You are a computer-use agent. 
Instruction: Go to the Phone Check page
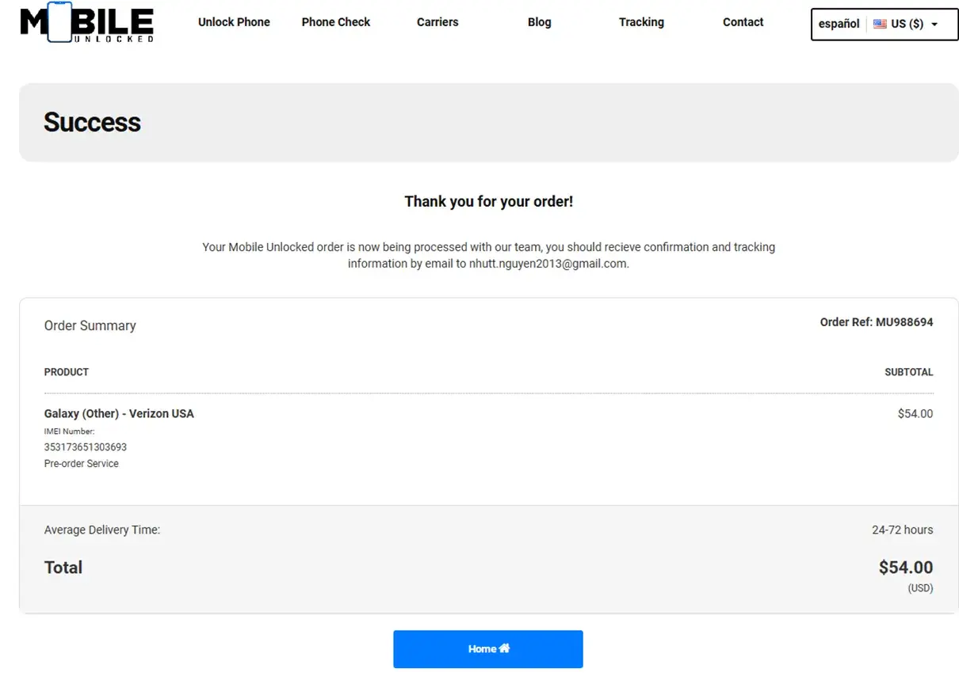coord(335,22)
